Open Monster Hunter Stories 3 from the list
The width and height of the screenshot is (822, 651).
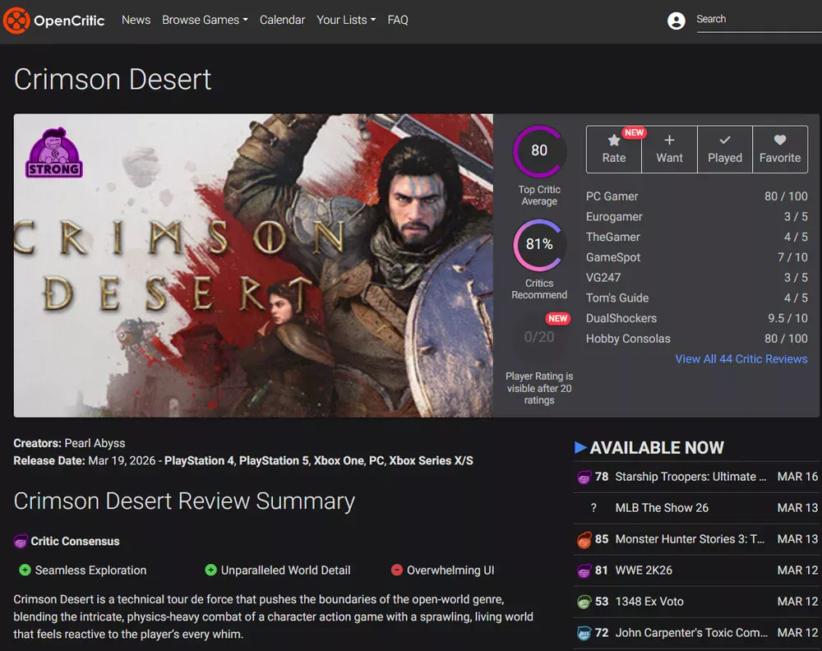pos(690,539)
